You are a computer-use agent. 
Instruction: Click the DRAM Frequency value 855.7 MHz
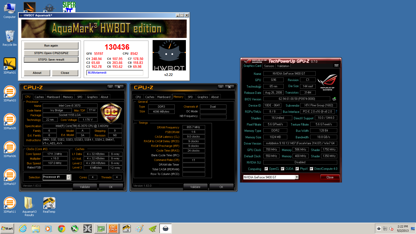pos(193,127)
